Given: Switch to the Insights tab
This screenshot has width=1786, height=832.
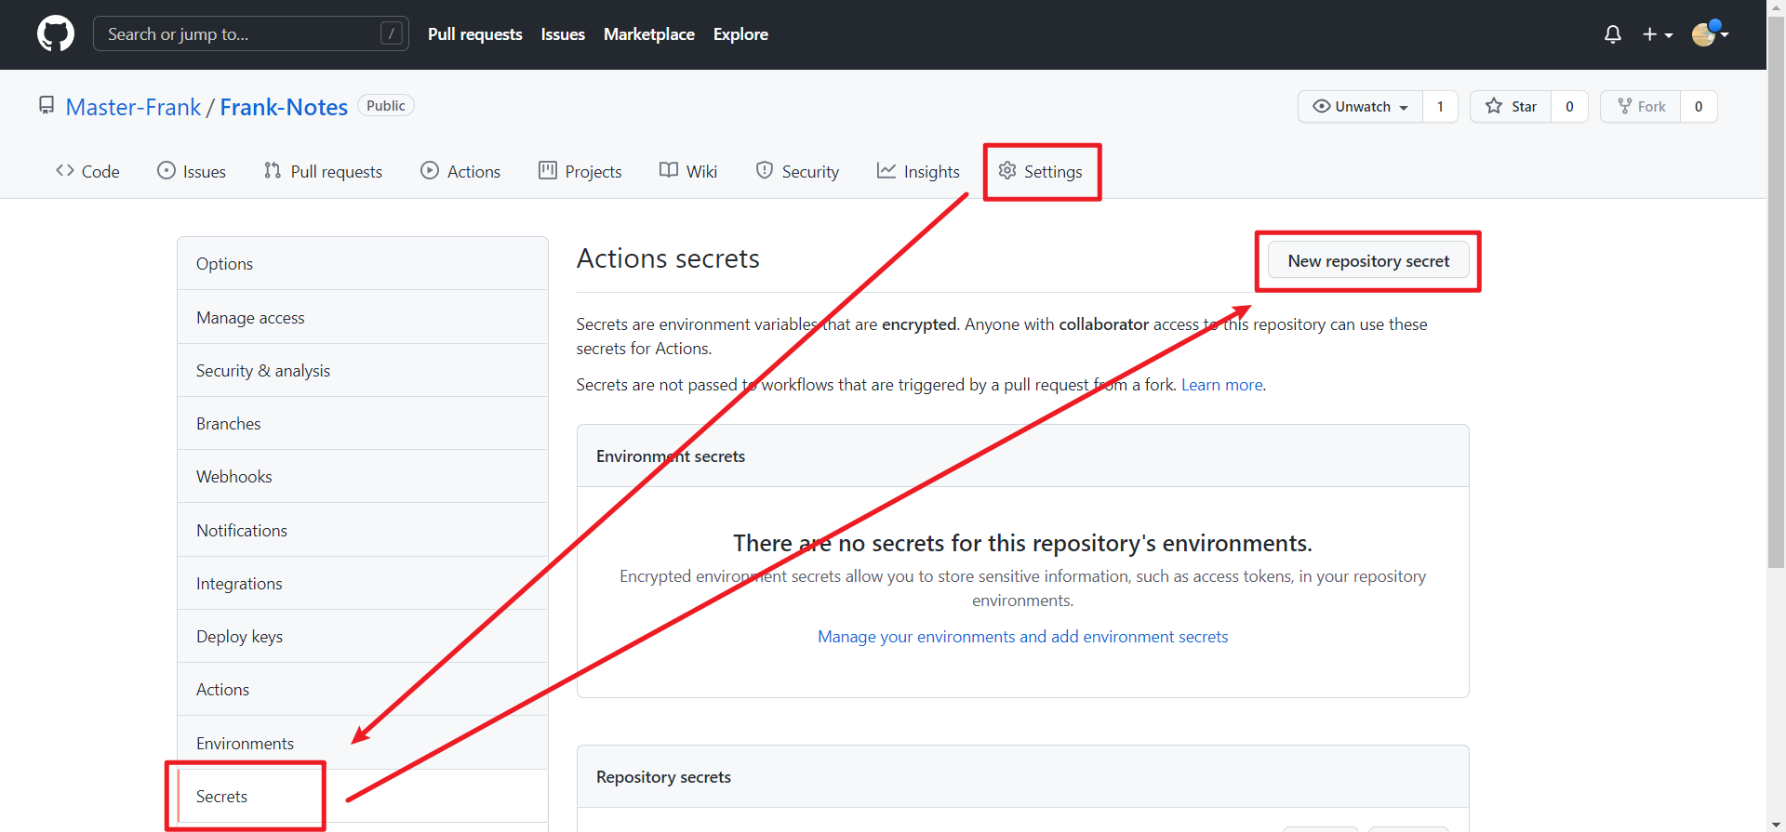Looking at the screenshot, I should (x=918, y=171).
